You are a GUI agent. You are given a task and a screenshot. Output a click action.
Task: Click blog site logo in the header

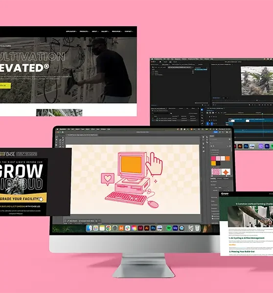click(225, 194)
